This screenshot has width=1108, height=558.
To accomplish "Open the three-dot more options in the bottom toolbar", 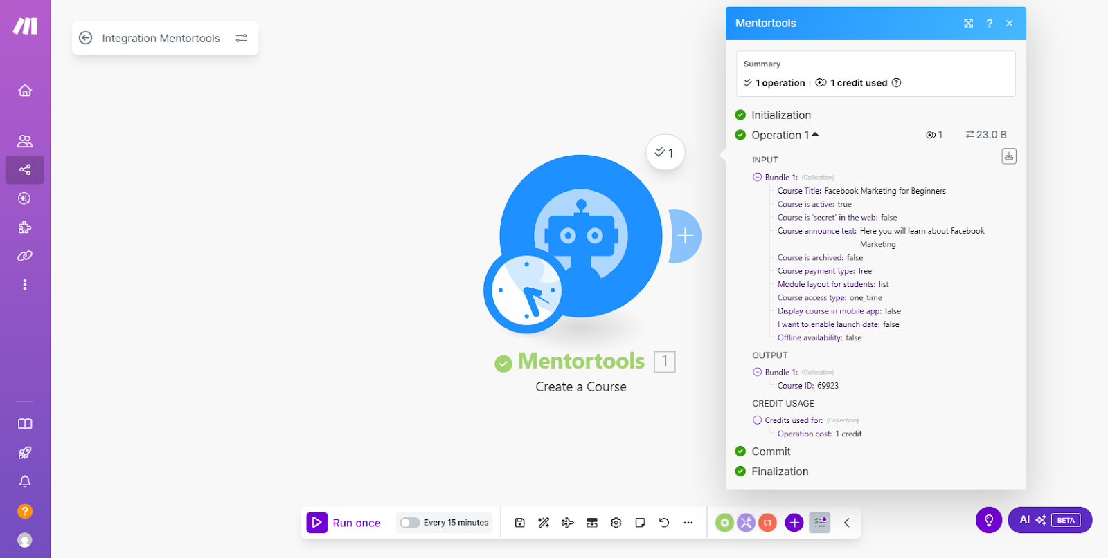I will 688,523.
